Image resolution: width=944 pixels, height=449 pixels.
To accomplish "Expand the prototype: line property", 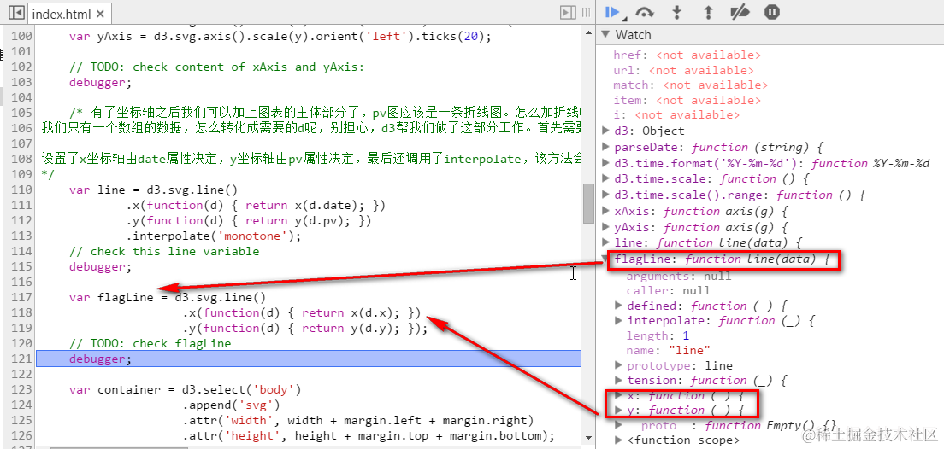I will click(618, 364).
